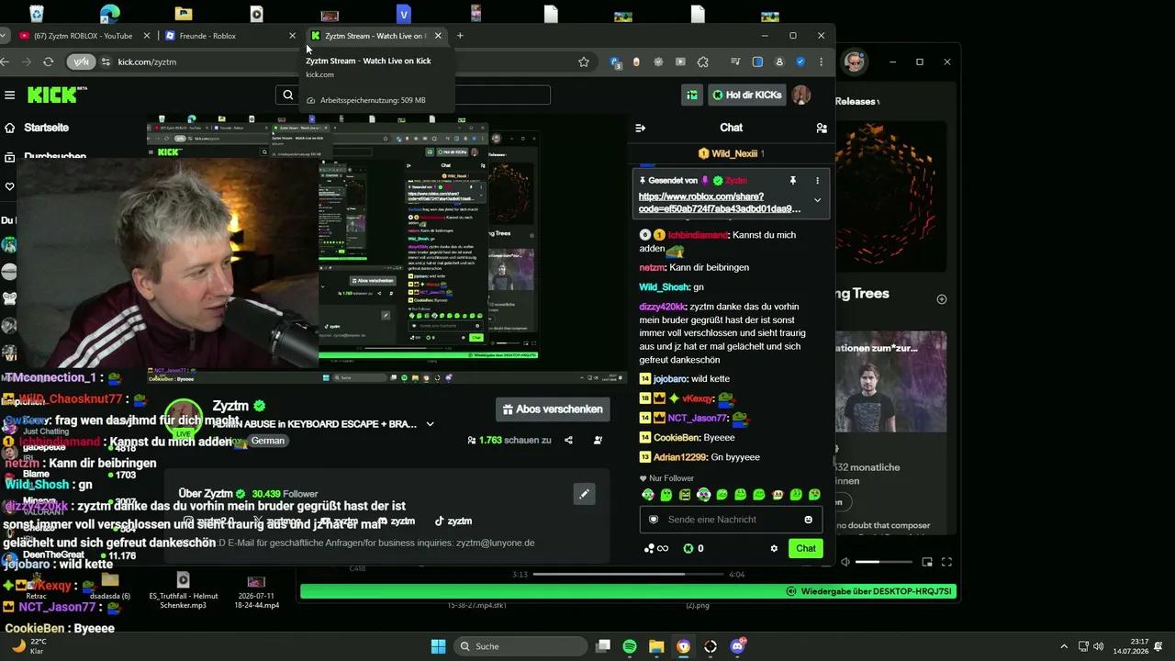Open Chrome media controls icon
Screen dimensions: 1175x661
pyautogui.click(x=735, y=62)
